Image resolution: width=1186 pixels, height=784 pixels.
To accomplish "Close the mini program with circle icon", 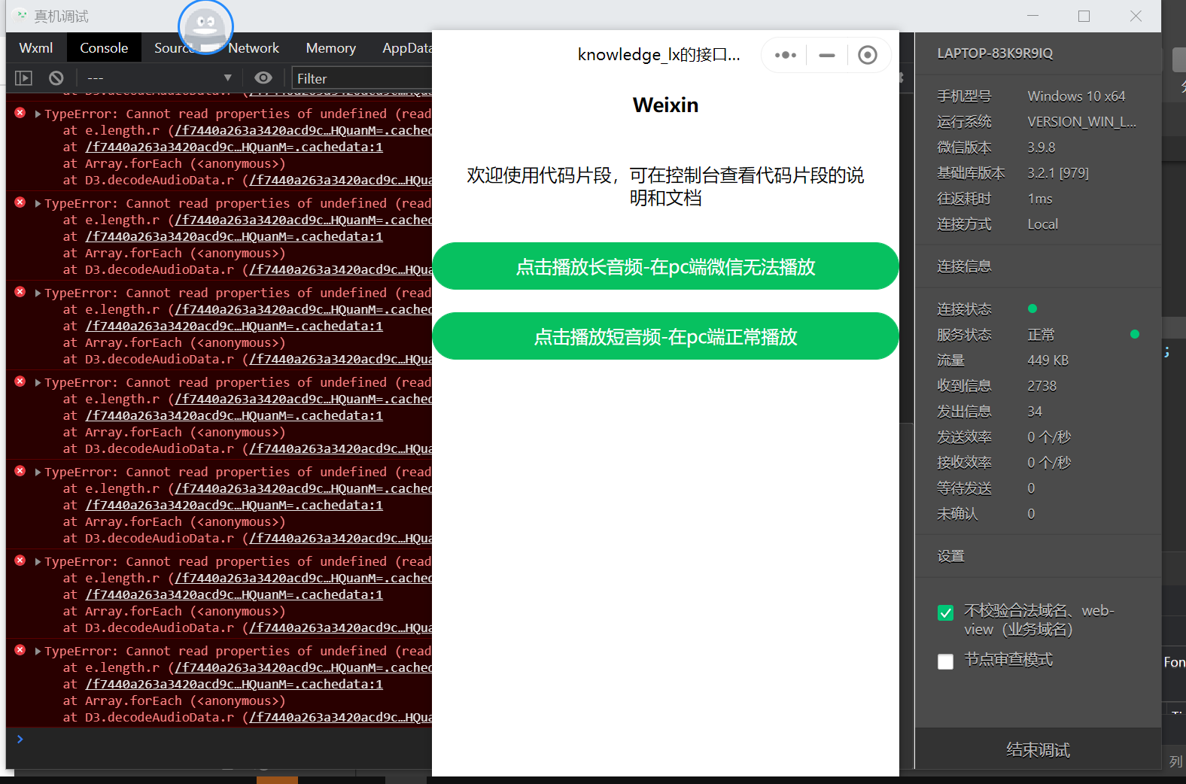I will (868, 55).
